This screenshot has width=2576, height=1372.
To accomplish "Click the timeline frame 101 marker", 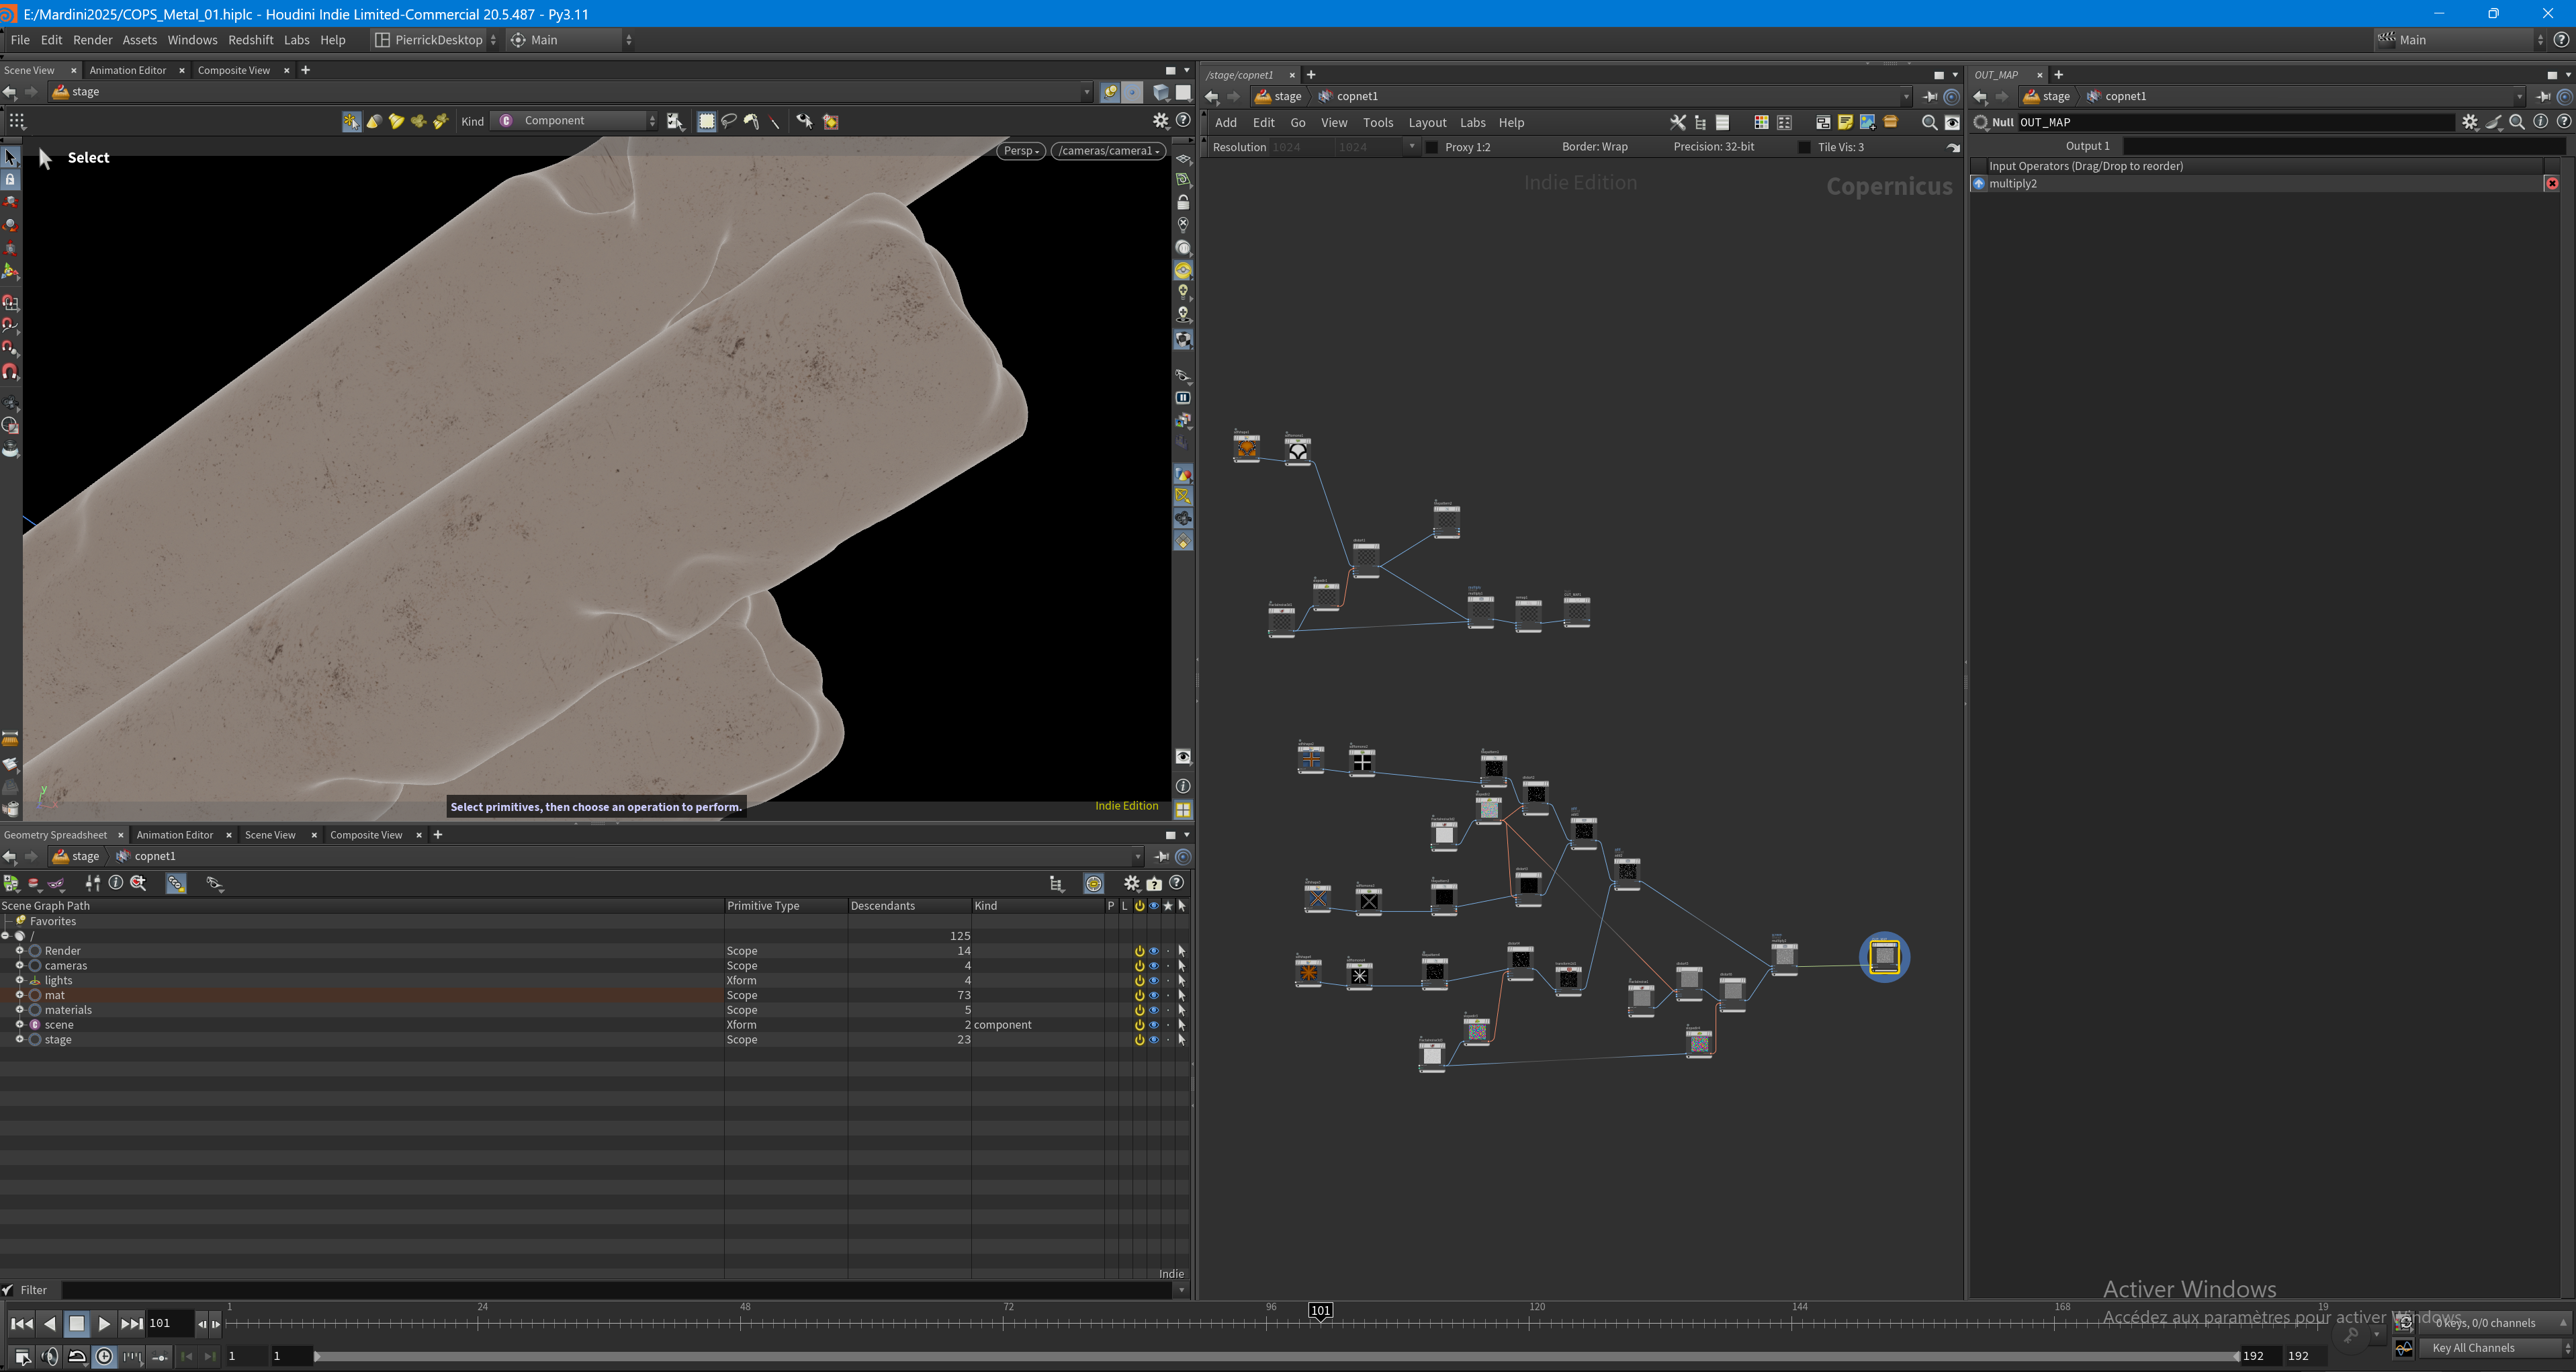I will coord(1321,1311).
